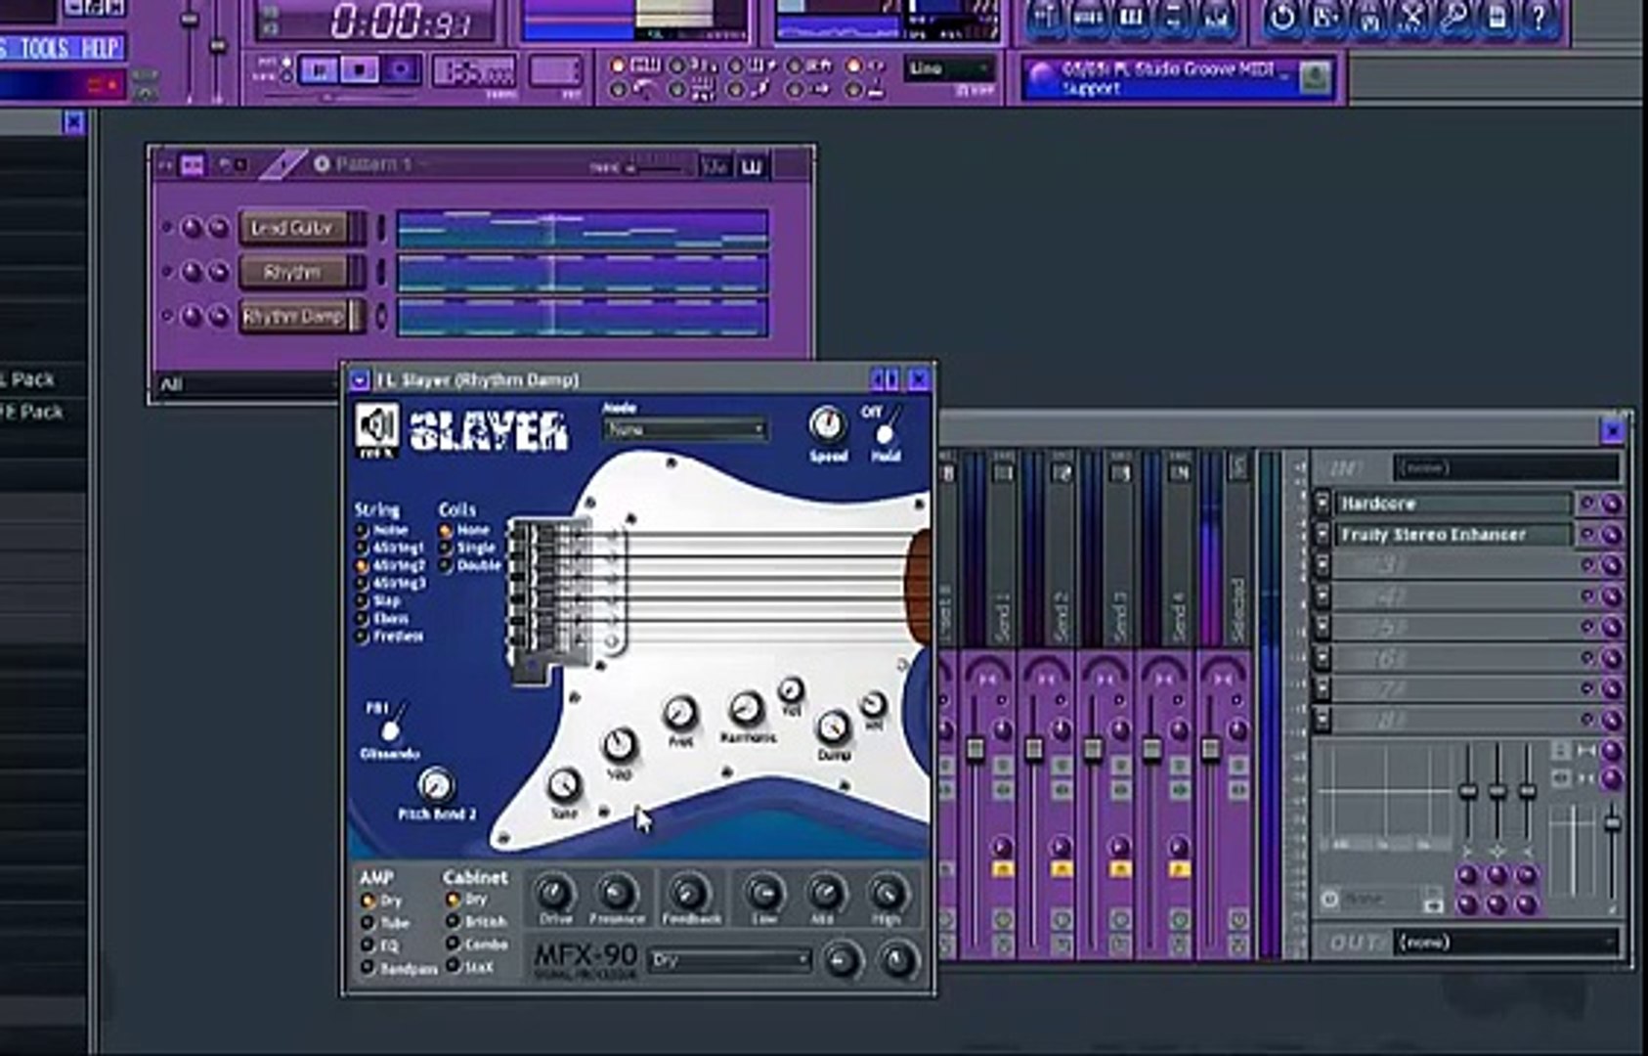The width and height of the screenshot is (1648, 1056).
Task: Toggle the Slayer Hold switch
Action: 886,429
